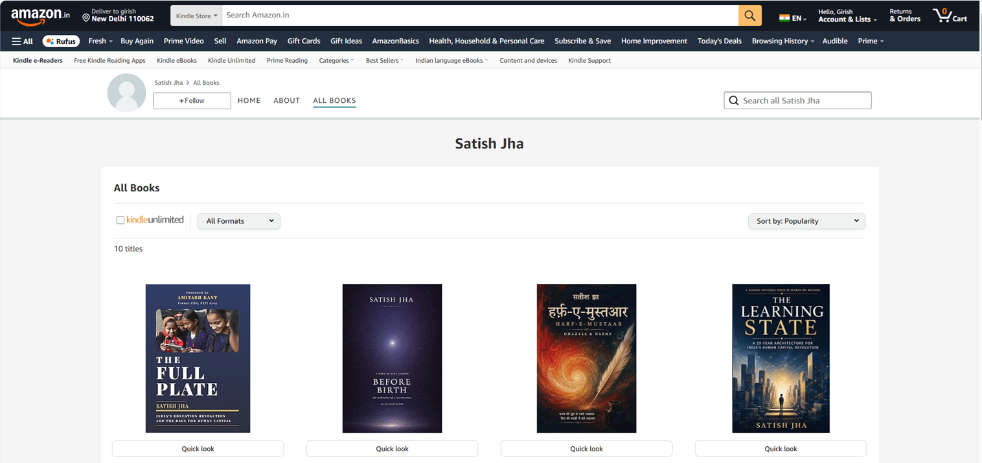
Task: Open Prime Reading subnav item
Action: [287, 60]
